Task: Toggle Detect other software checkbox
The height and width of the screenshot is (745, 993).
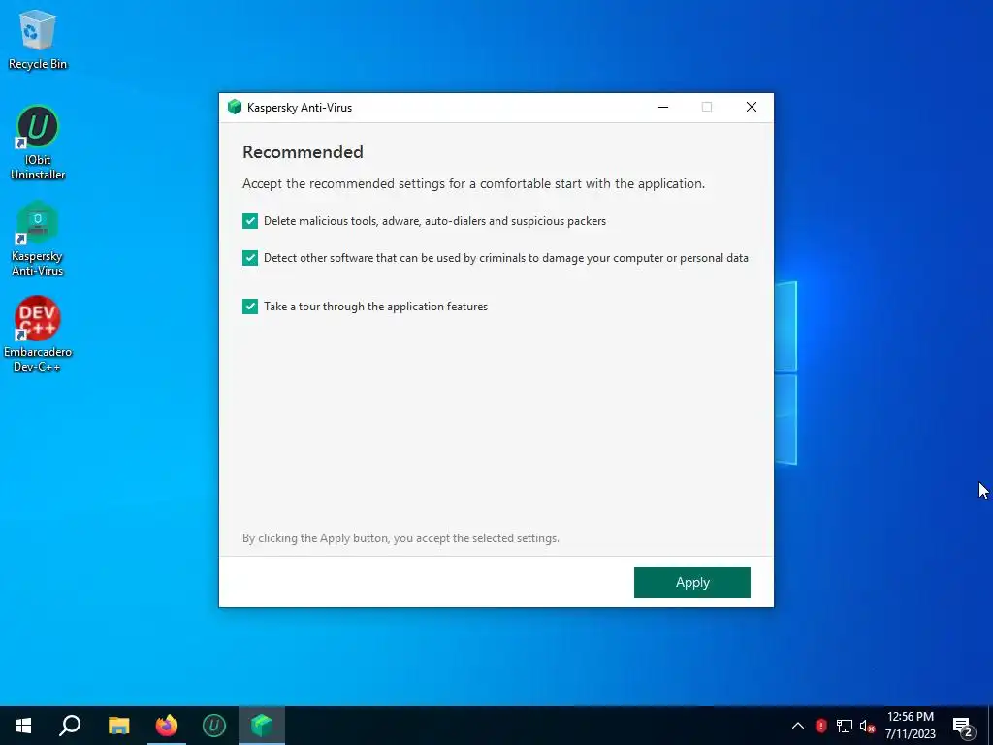Action: pos(250,258)
